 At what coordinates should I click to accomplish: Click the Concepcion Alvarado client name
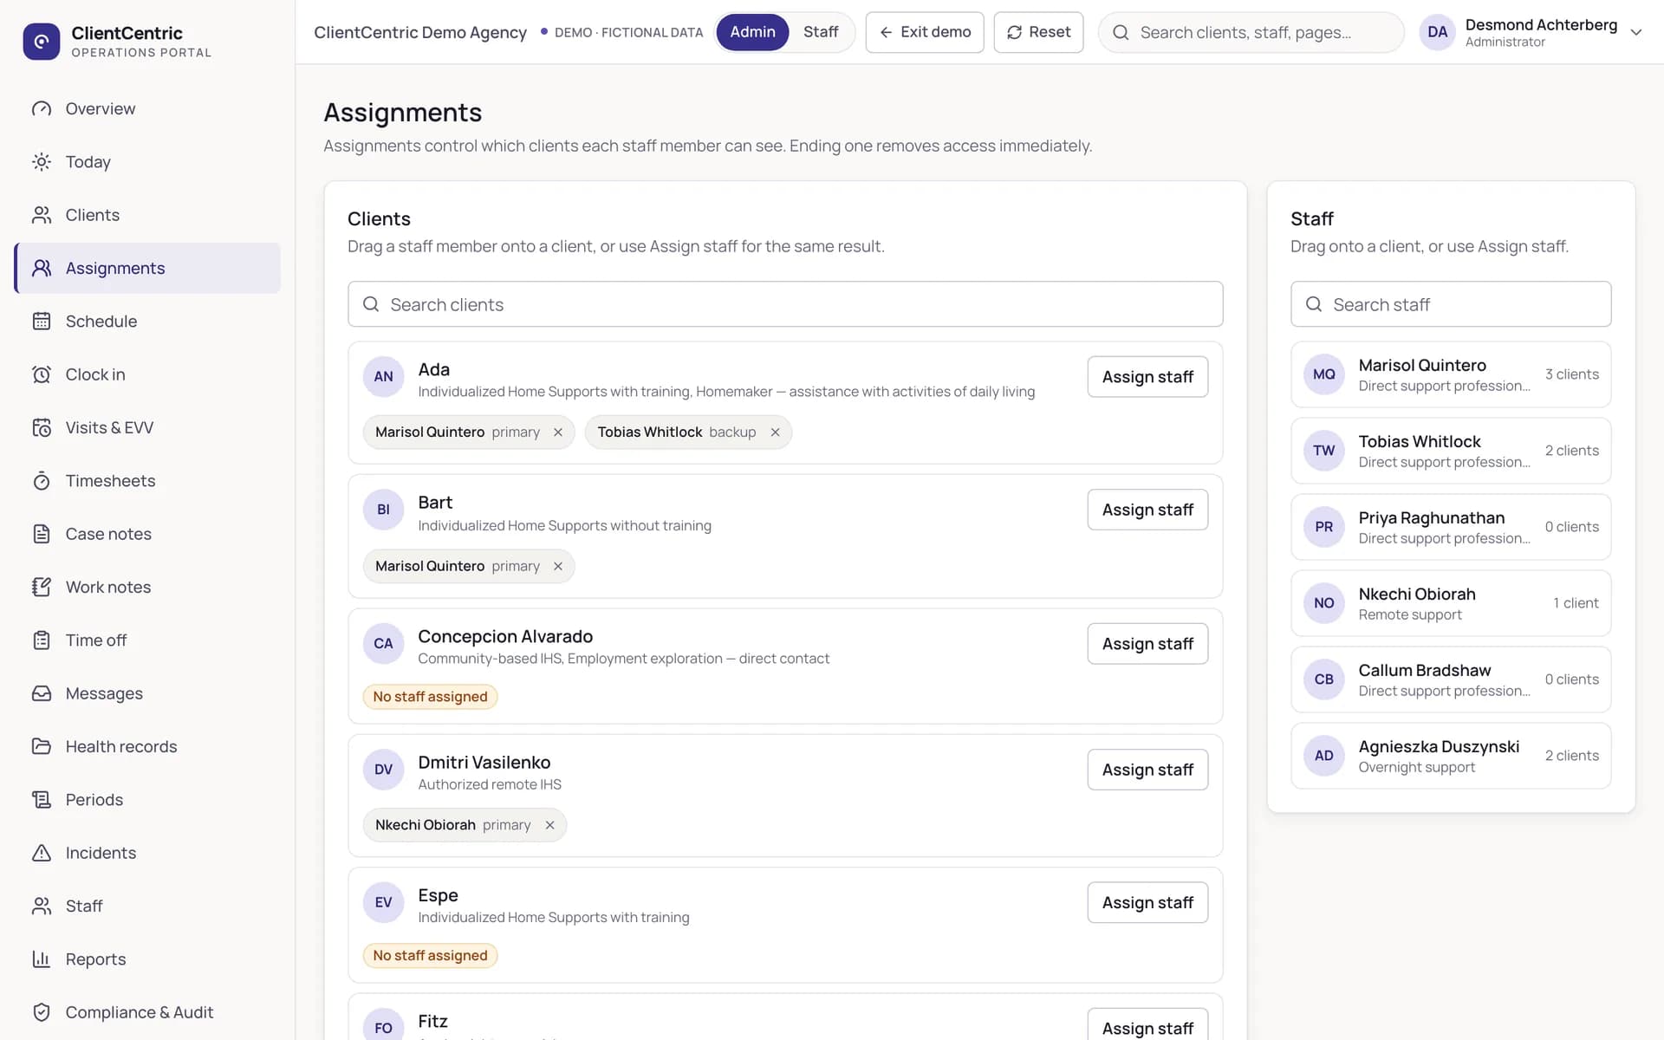tap(505, 636)
